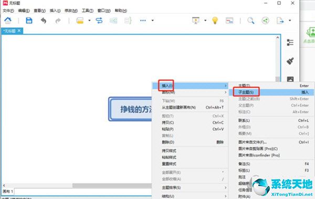
Task: Open the 帮助(H) menu
Action: (x=121, y=11)
